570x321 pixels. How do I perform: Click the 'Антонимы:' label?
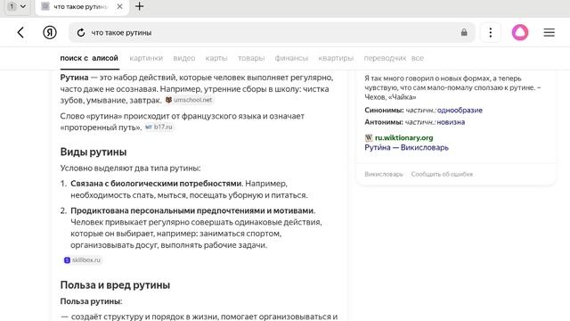point(384,122)
